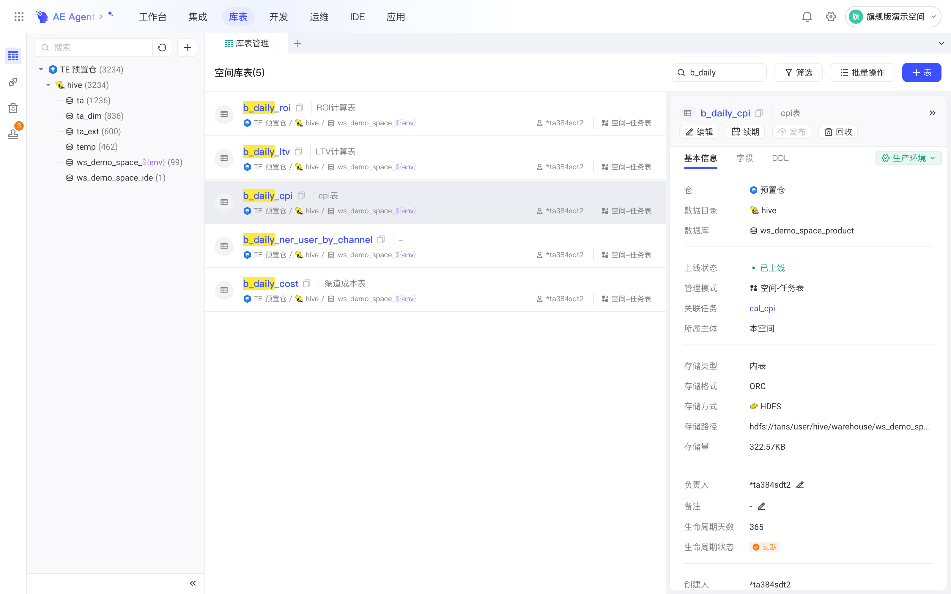Collapse the detail panel with double chevron
The width and height of the screenshot is (951, 594).
point(932,113)
